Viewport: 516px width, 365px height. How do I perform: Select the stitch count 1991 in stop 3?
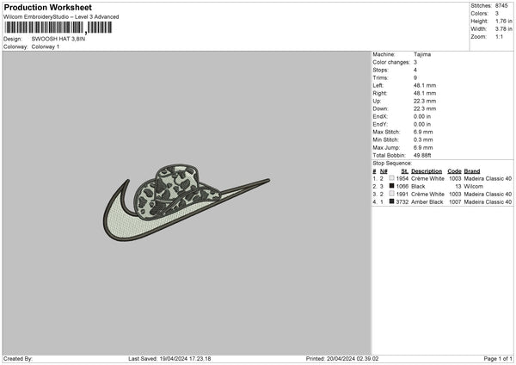pyautogui.click(x=402, y=194)
